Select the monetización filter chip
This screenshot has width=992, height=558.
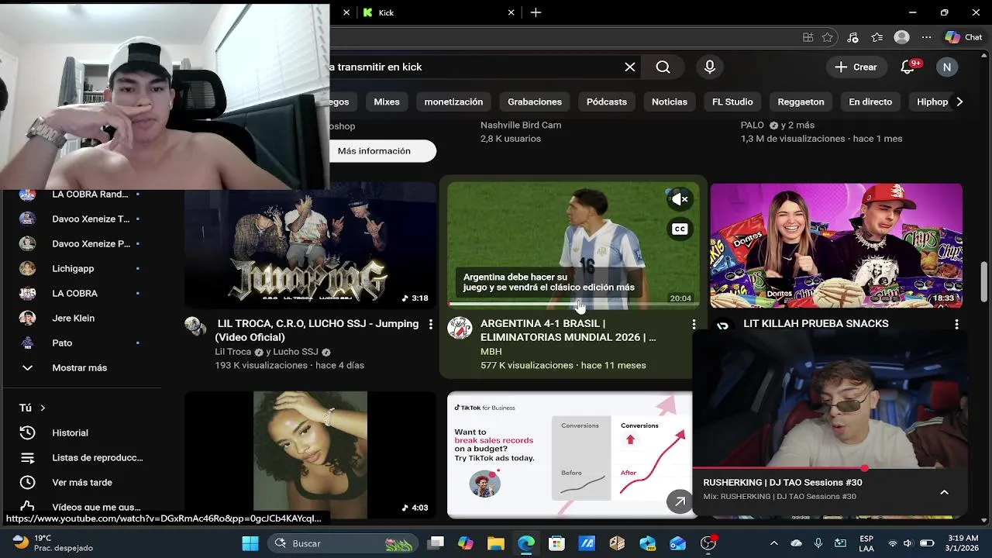[453, 102]
